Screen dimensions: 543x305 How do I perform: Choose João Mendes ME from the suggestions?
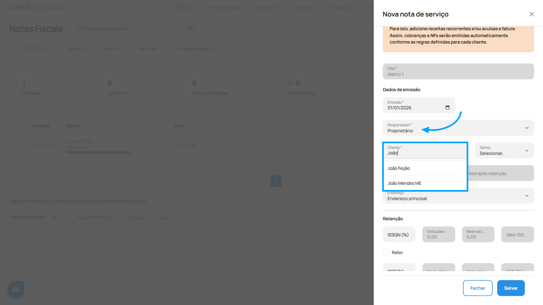pyautogui.click(x=425, y=183)
